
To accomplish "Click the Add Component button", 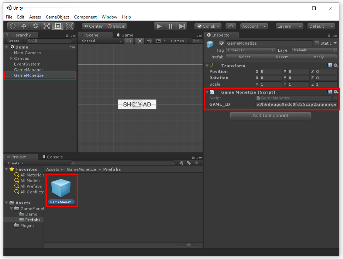I will 270,116.
